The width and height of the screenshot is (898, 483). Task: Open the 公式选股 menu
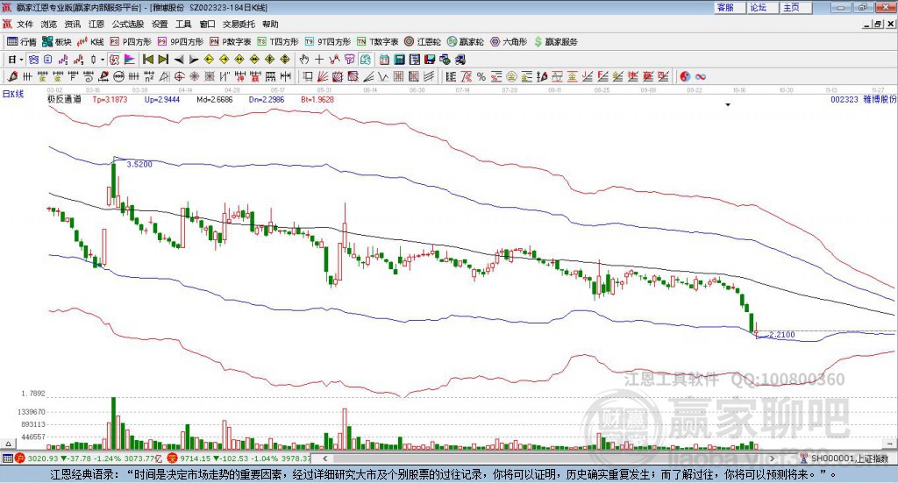click(128, 24)
